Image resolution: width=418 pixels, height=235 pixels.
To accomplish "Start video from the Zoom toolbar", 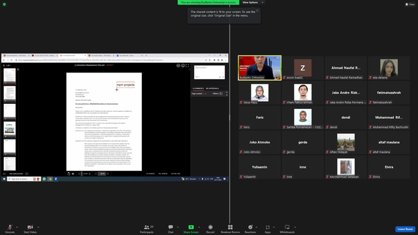I will [x=30, y=228].
